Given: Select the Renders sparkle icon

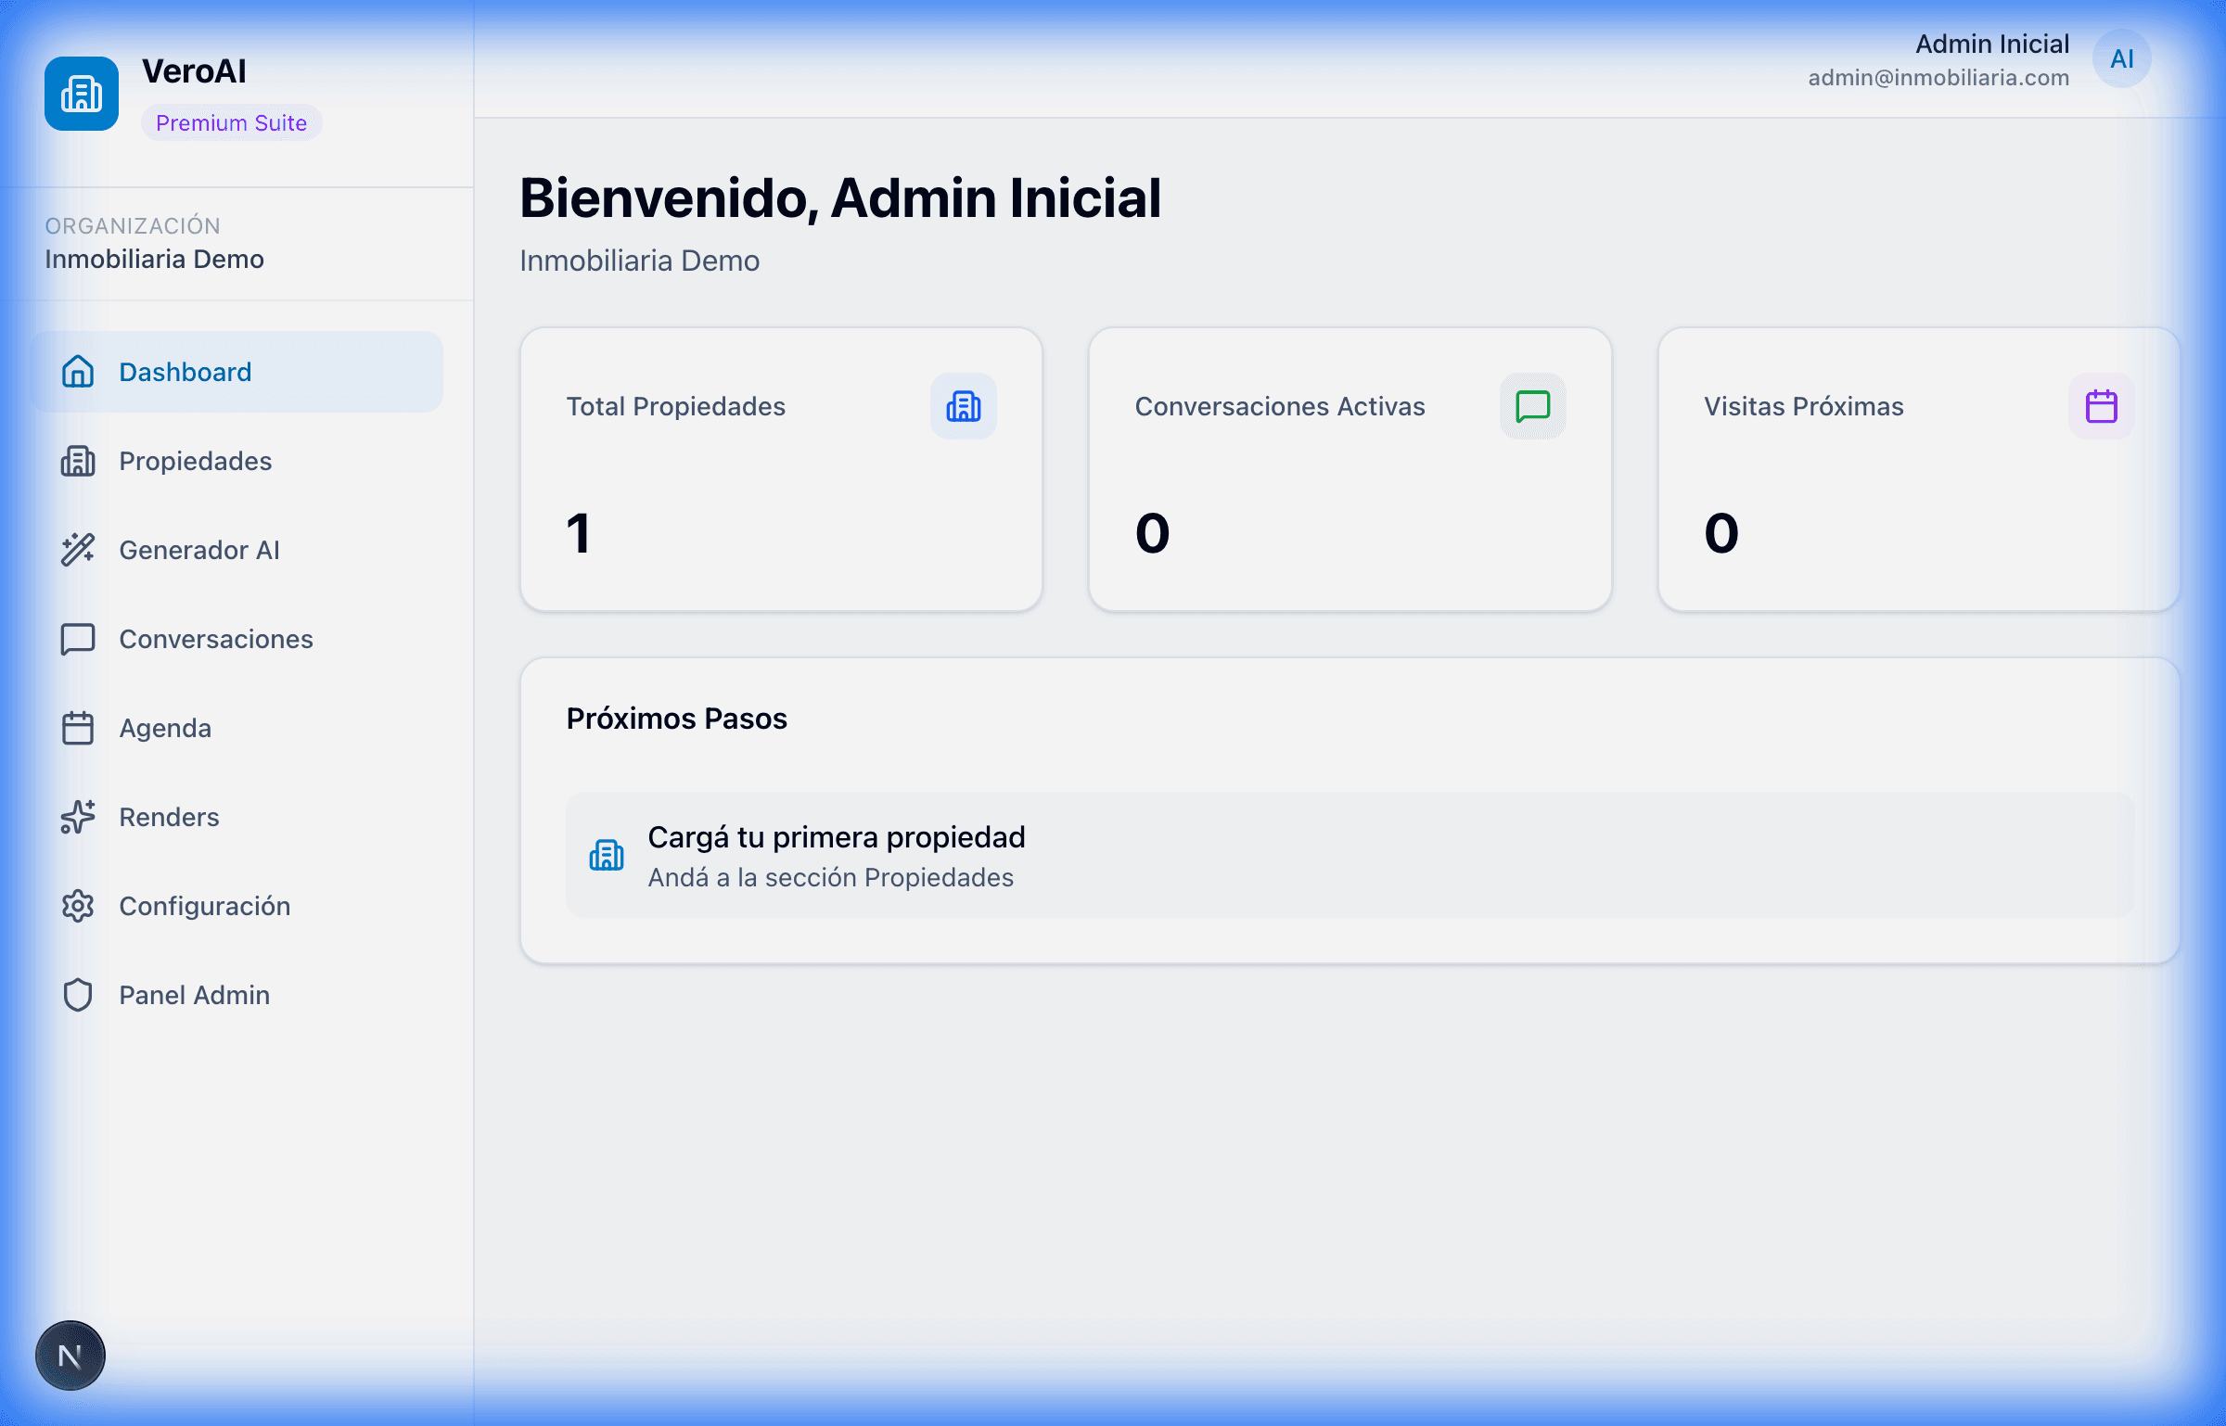Looking at the screenshot, I should (x=77, y=817).
